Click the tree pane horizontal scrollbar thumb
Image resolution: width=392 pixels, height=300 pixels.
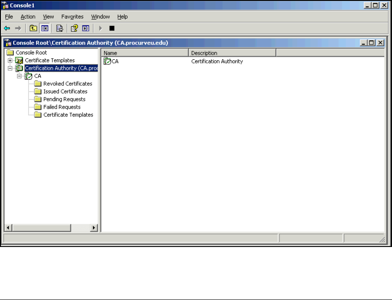[x=42, y=227]
